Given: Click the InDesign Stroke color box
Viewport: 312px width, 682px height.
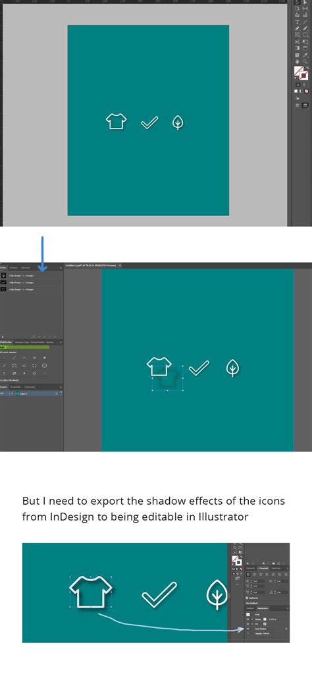Looking at the screenshot, I should tap(303, 76).
